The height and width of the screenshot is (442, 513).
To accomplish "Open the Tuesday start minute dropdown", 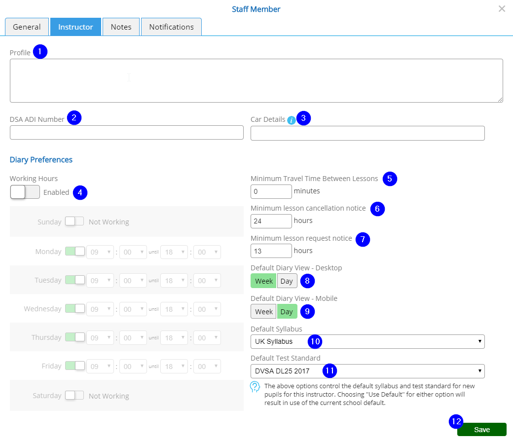I will pyautogui.click(x=133, y=280).
